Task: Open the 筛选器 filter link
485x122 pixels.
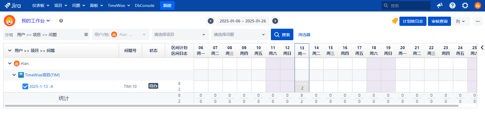Action: pyautogui.click(x=304, y=35)
